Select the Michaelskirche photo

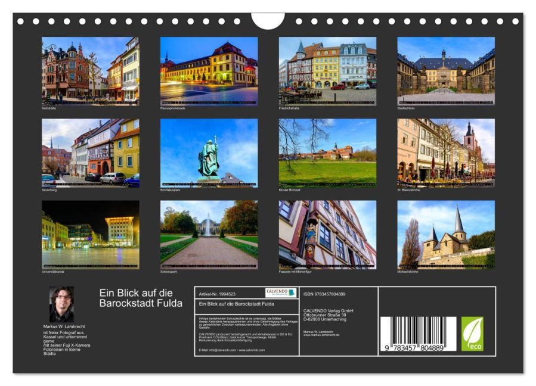pyautogui.click(x=446, y=234)
